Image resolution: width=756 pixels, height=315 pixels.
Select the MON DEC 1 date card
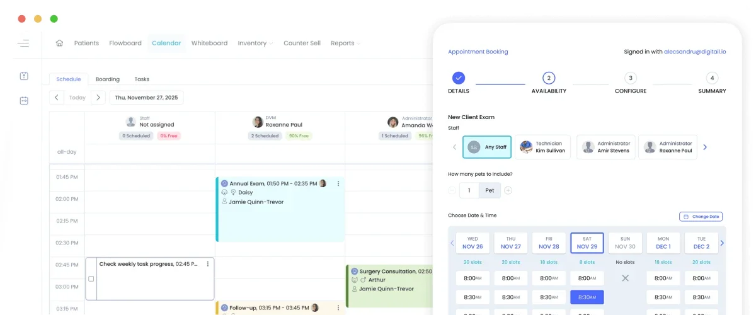click(x=663, y=243)
